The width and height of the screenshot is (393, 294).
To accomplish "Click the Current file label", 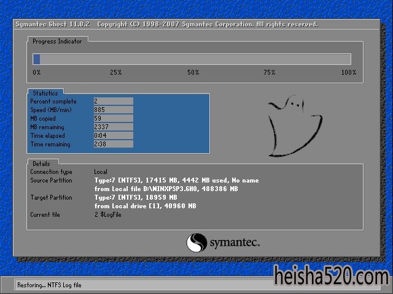I will tap(45, 215).
